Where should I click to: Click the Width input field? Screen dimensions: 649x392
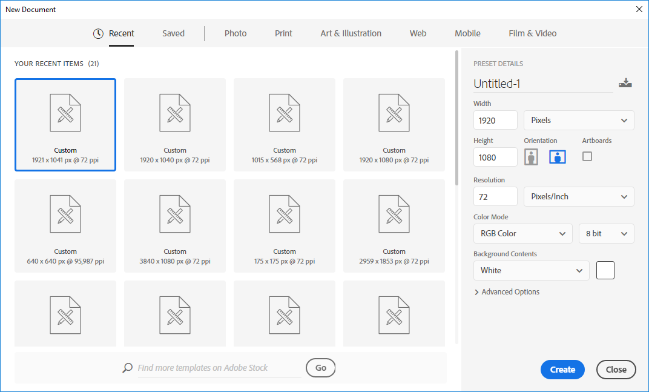tap(495, 120)
